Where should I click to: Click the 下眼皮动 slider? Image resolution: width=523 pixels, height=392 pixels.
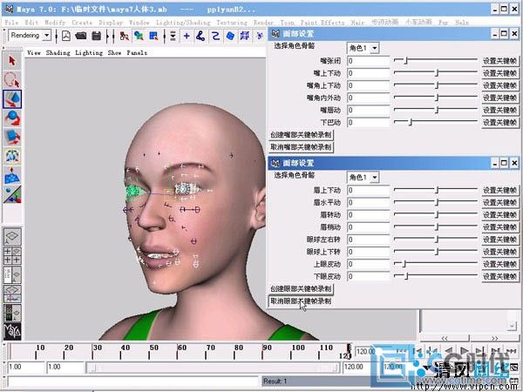pos(436,276)
